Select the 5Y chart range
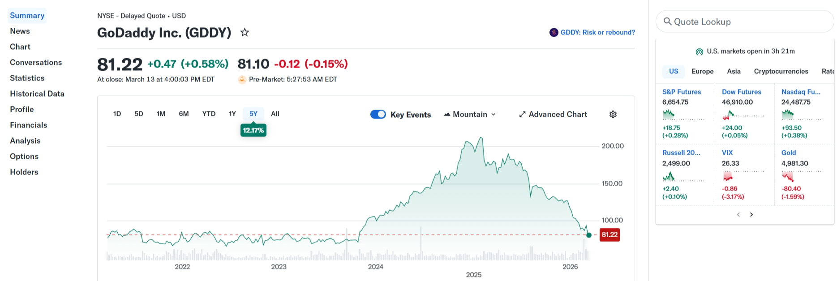This screenshot has height=281, width=837. [x=253, y=114]
